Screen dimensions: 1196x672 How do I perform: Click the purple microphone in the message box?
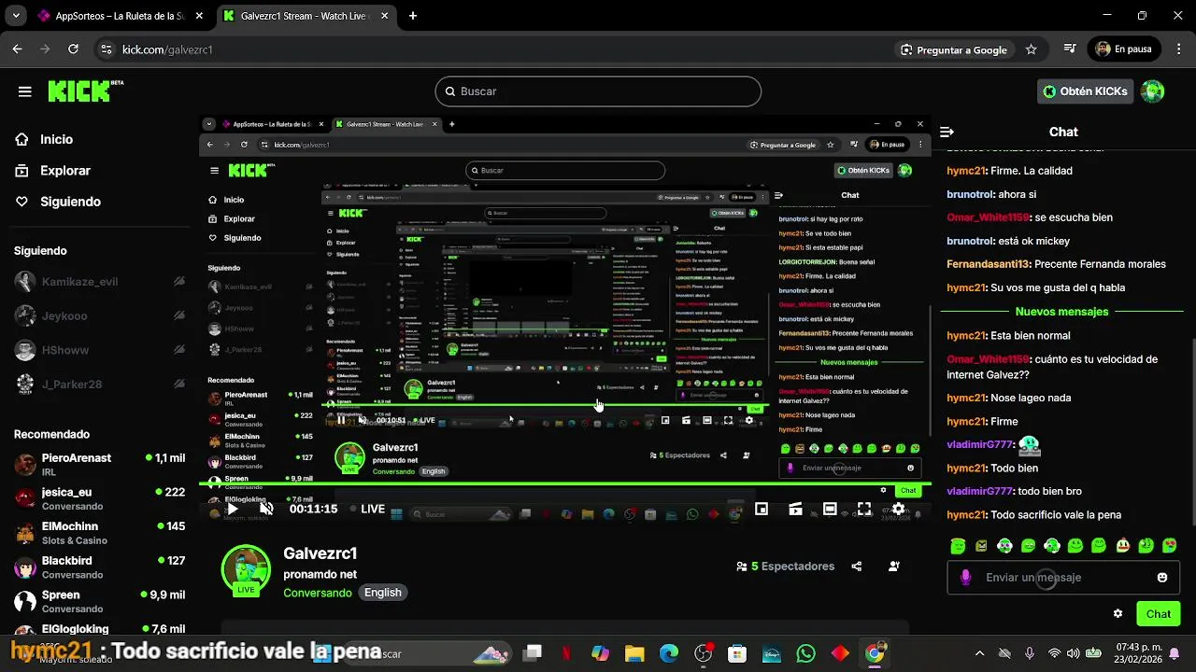pyautogui.click(x=966, y=578)
